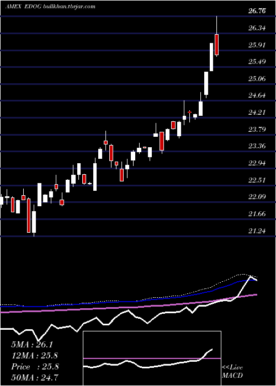Click the <<Live MACD label
The image size is (276, 386).
coord(232,372)
